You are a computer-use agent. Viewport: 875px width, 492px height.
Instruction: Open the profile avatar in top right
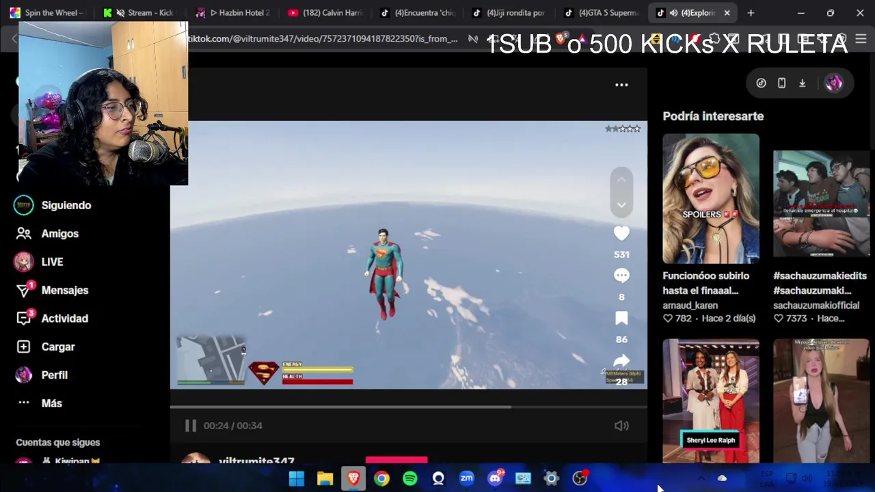[833, 83]
